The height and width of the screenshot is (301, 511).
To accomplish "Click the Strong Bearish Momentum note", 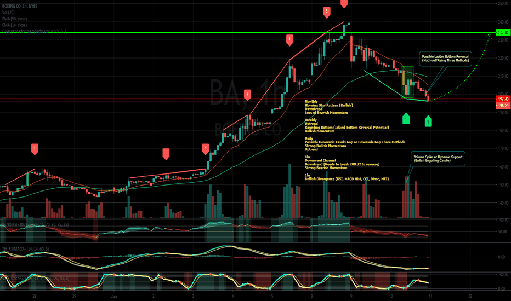I will coord(326,168).
